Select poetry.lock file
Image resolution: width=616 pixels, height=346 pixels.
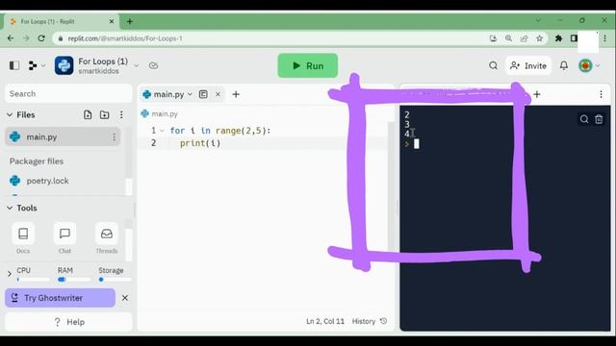point(47,181)
